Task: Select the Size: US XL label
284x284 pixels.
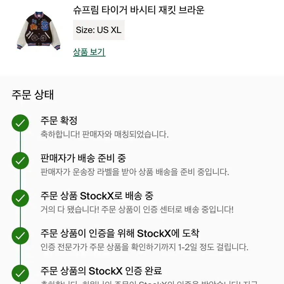Action: 99,30
